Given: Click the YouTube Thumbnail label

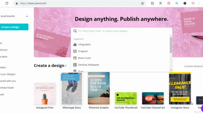Looking at the screenshot, I should [x=126, y=108].
